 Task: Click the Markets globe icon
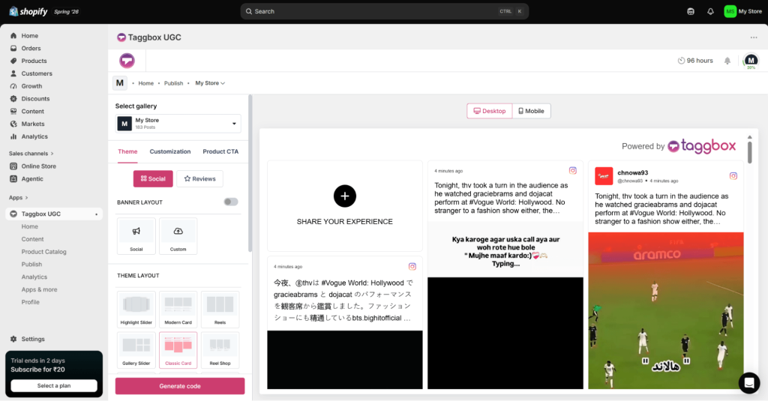pos(13,124)
